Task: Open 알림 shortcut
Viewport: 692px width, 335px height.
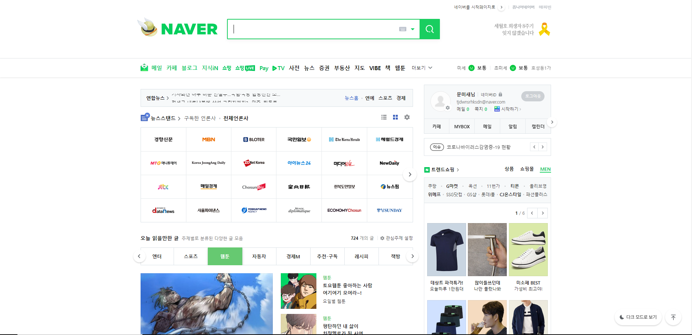Action: tap(513, 126)
